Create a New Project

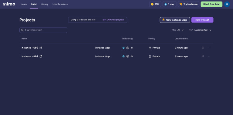(202, 20)
